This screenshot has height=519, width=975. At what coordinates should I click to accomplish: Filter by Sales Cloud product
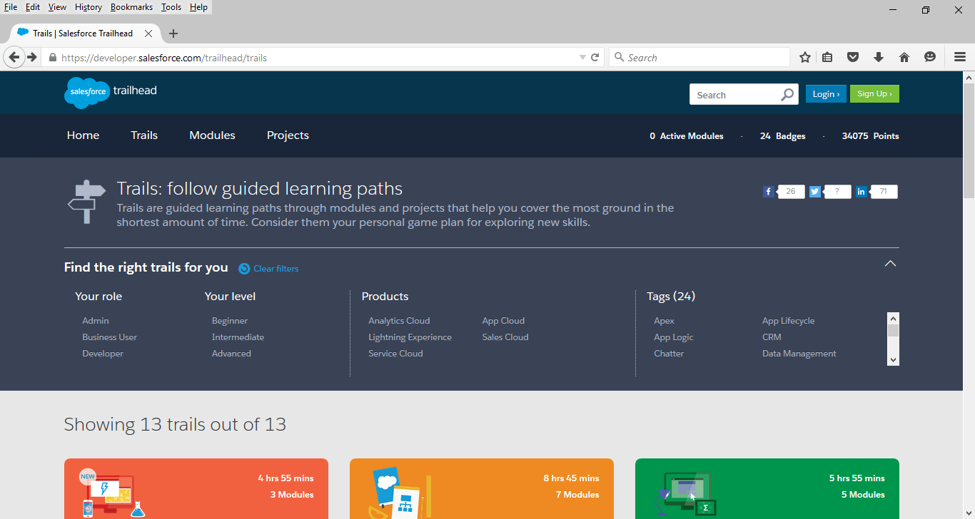[505, 337]
